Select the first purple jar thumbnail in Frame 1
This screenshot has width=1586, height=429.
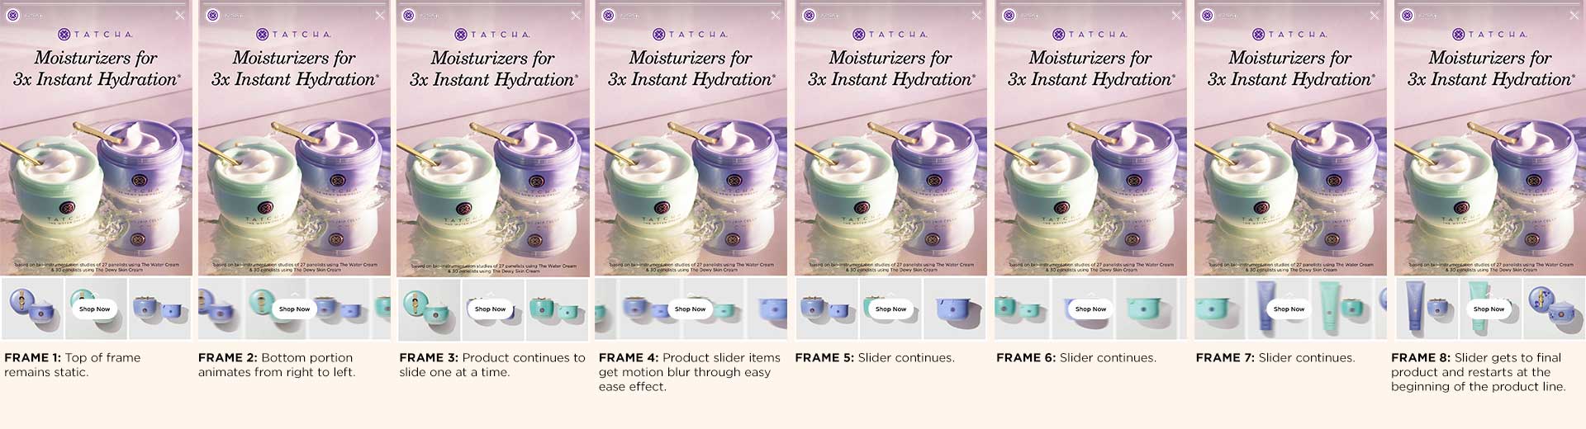click(x=32, y=309)
